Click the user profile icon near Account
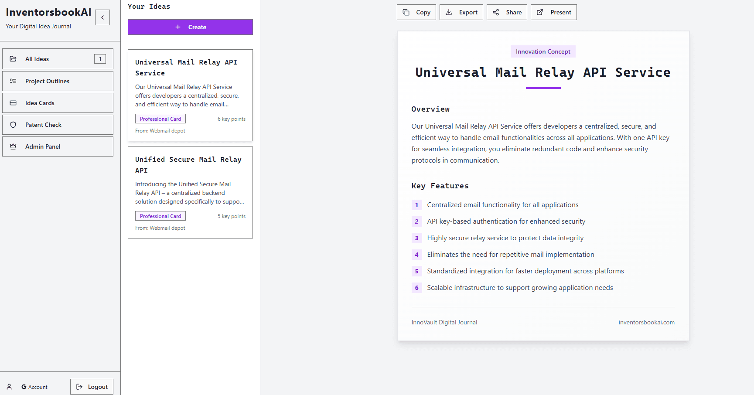This screenshot has width=754, height=395. pos(9,387)
